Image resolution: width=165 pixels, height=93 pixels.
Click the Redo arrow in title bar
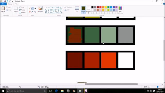[x=10, y=1]
